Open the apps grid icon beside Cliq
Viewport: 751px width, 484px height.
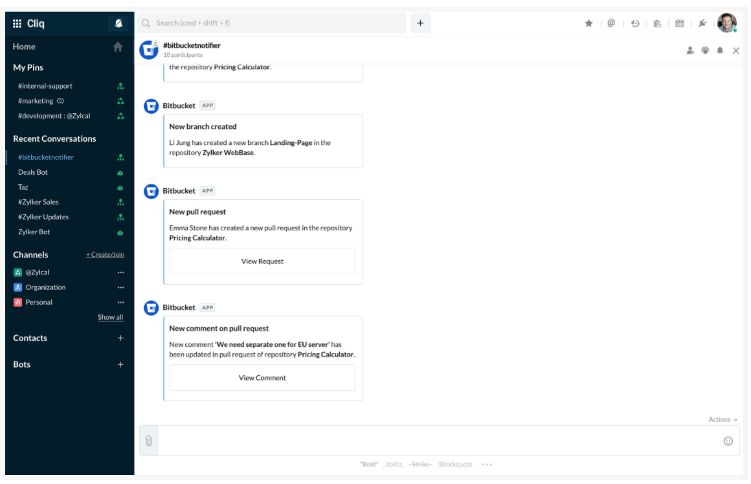click(17, 23)
